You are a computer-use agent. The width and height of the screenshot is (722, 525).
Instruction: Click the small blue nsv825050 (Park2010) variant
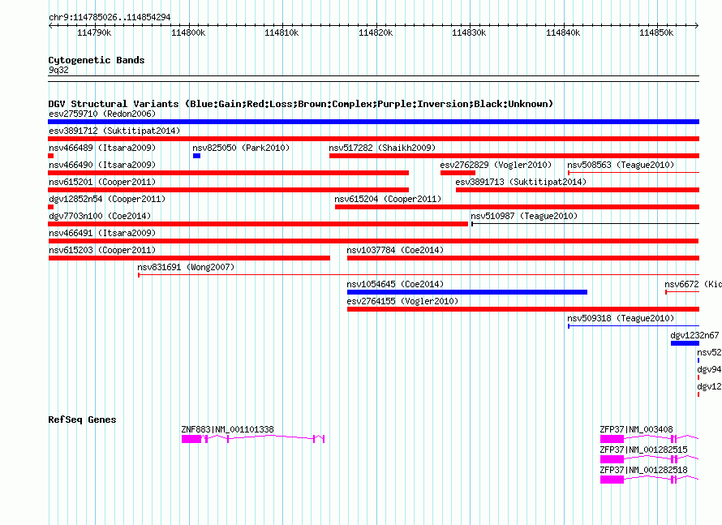[196, 156]
